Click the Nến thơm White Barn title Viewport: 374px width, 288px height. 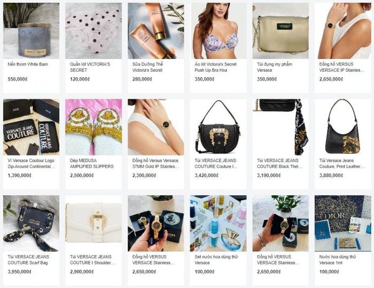tap(28, 64)
